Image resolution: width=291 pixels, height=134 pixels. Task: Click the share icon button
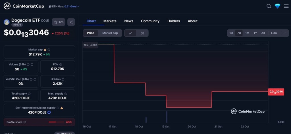(71, 22)
